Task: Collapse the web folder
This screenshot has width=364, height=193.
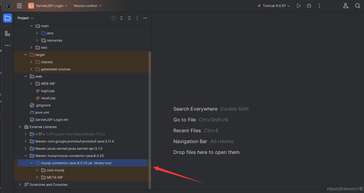Action: point(26,76)
